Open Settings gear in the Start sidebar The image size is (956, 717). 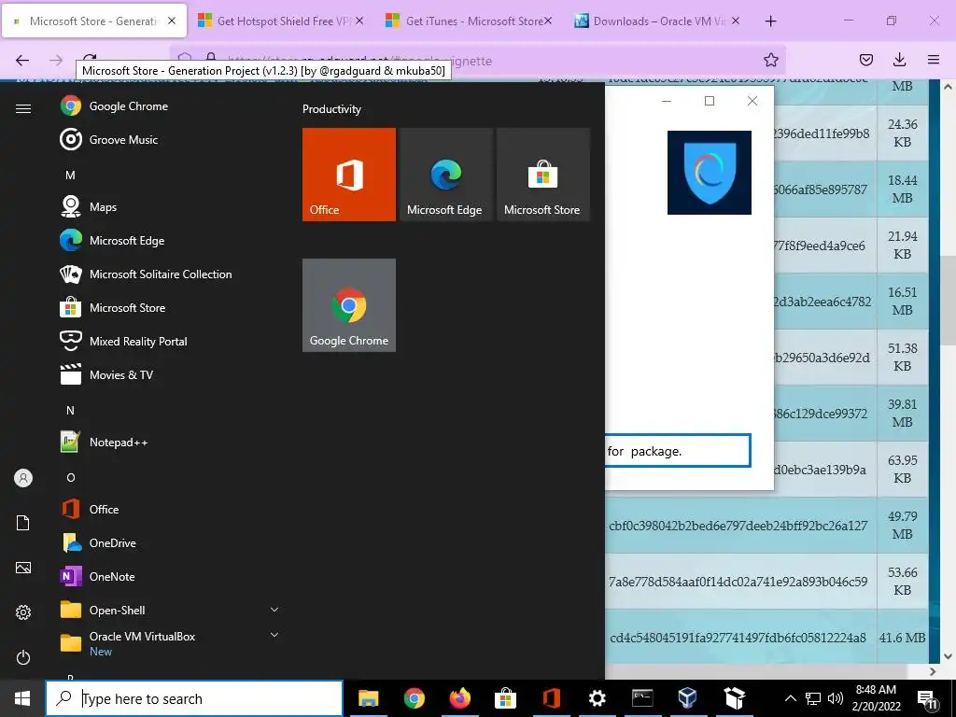tap(23, 612)
